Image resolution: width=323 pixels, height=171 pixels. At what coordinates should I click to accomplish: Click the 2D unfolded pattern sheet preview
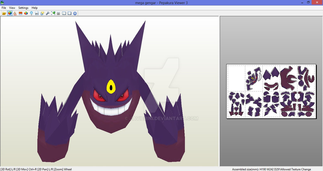point(271,91)
